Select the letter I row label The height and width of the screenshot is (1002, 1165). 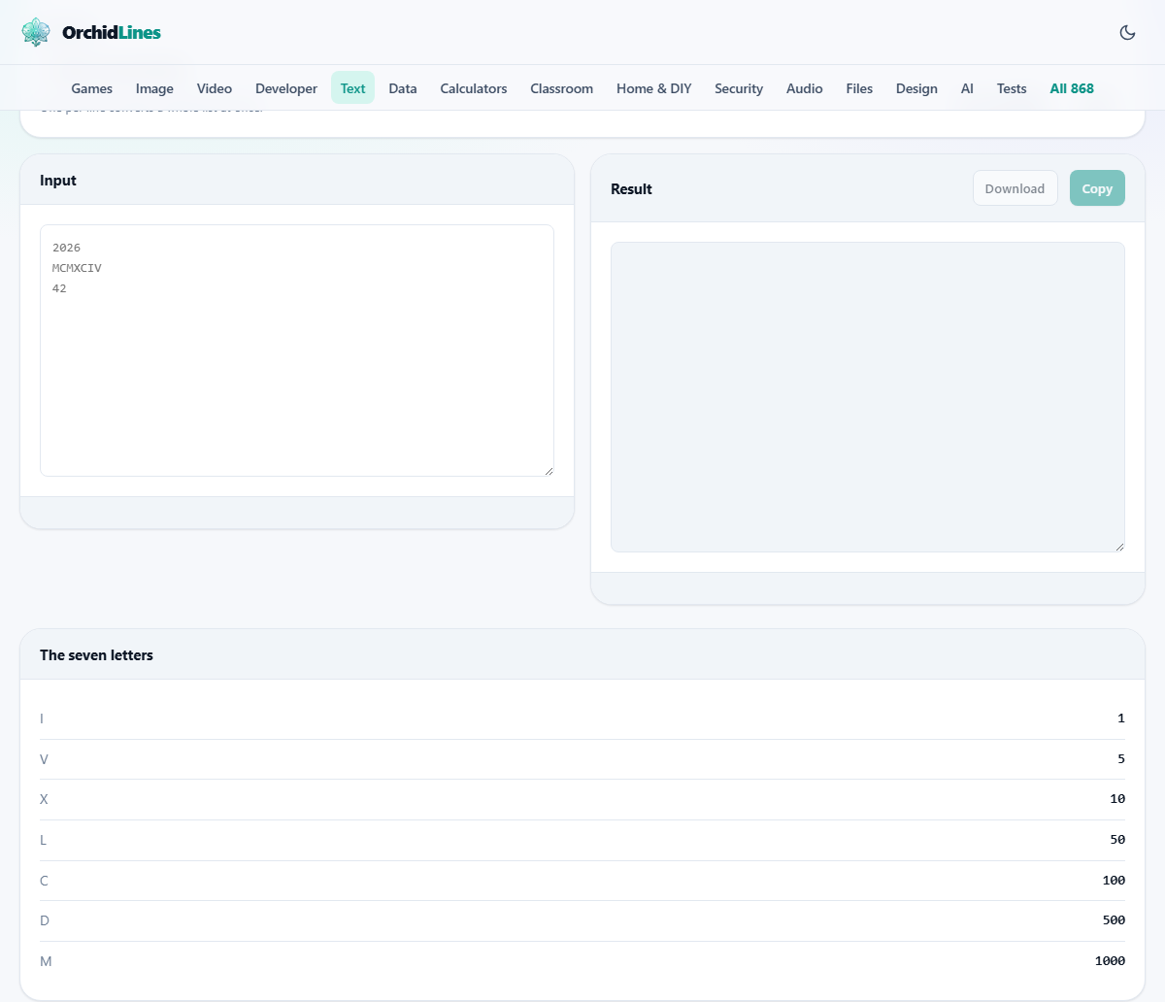tap(42, 718)
